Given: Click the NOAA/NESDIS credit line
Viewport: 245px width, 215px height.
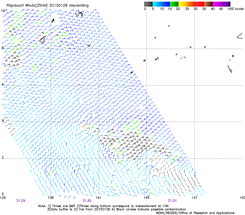Looking at the screenshot, I should click(195, 213).
